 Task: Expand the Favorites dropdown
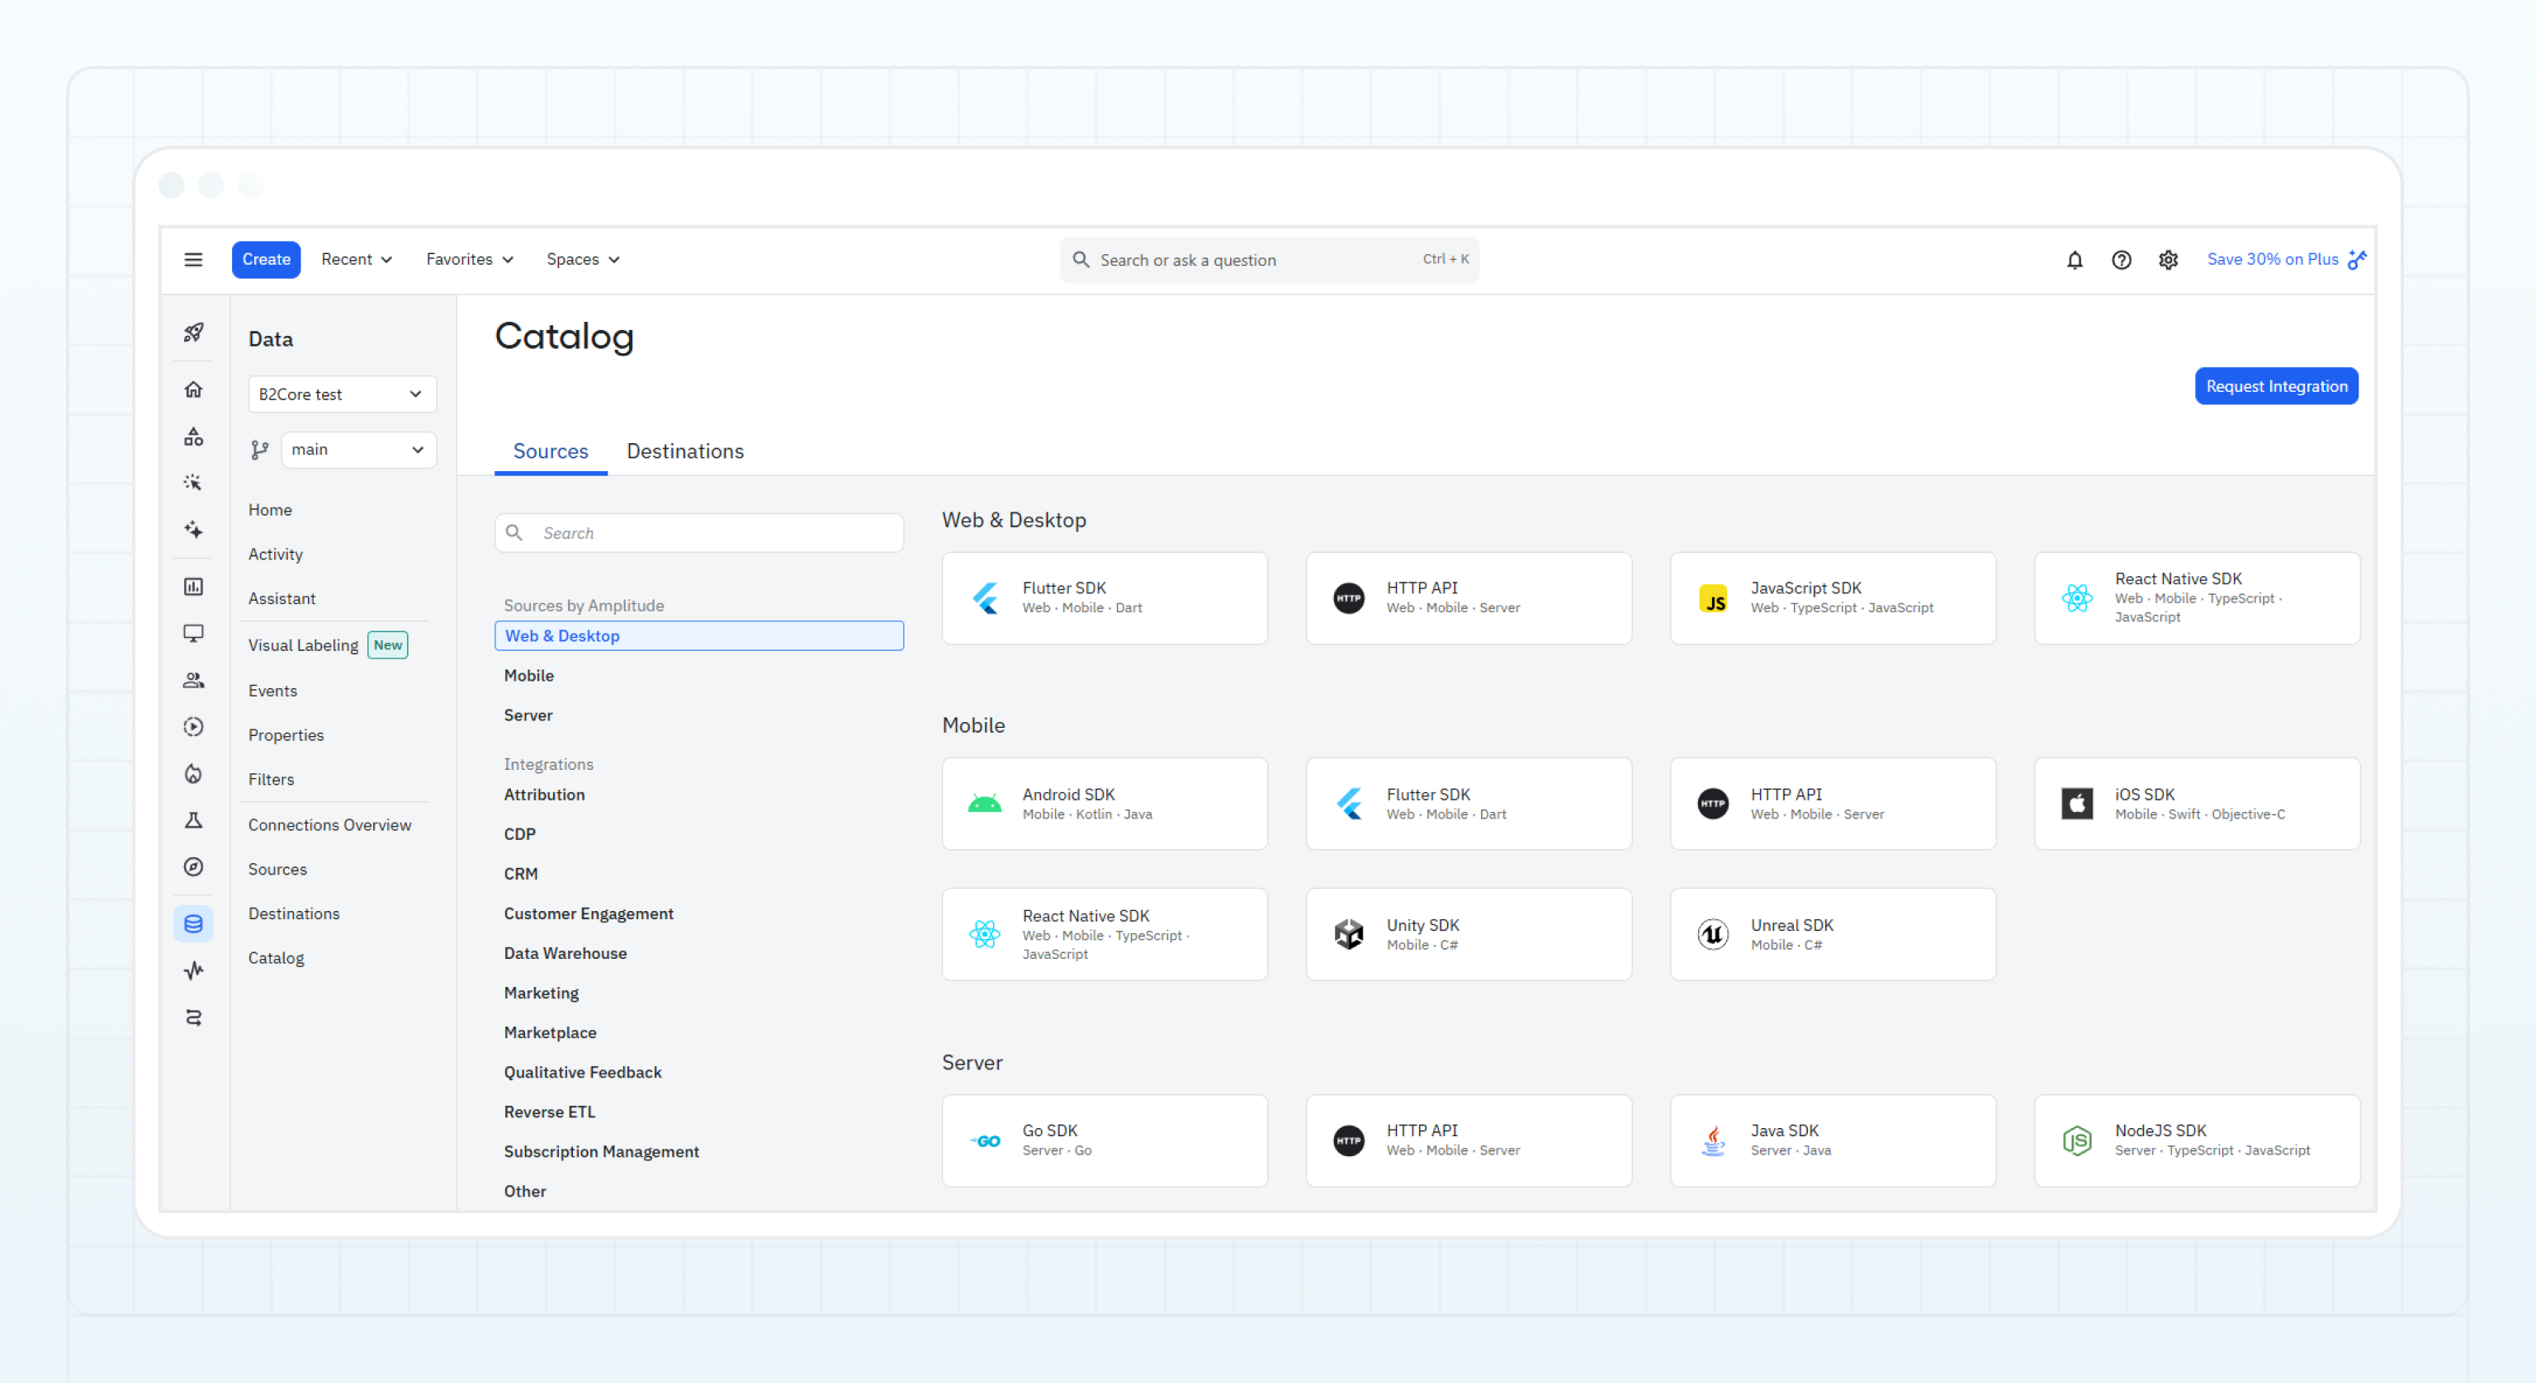coord(470,260)
